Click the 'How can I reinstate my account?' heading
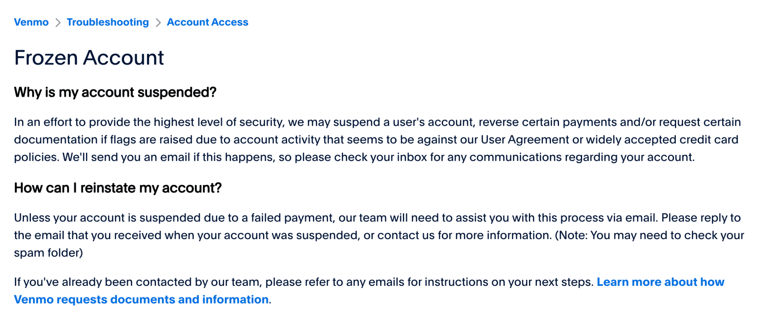Screen dimensions: 768x328 [118, 188]
